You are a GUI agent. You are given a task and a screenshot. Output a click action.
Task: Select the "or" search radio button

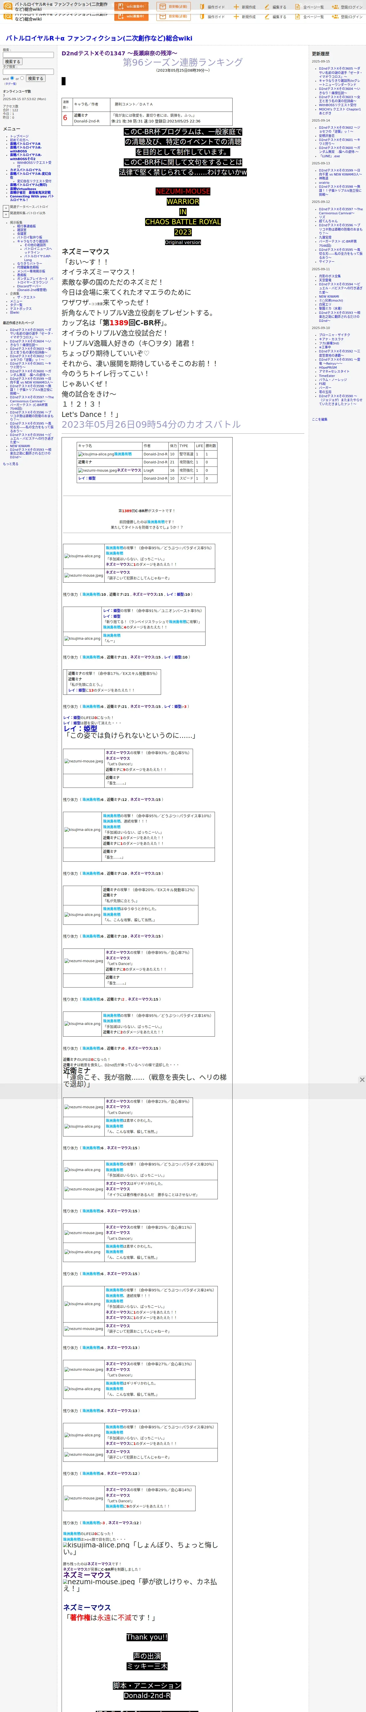coord(23,78)
